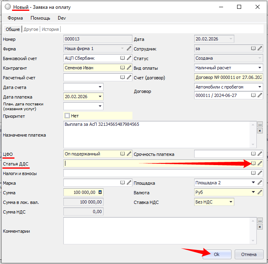Expand the Вид оплаты dropdown
The image size is (268, 264).
click(x=260, y=68)
